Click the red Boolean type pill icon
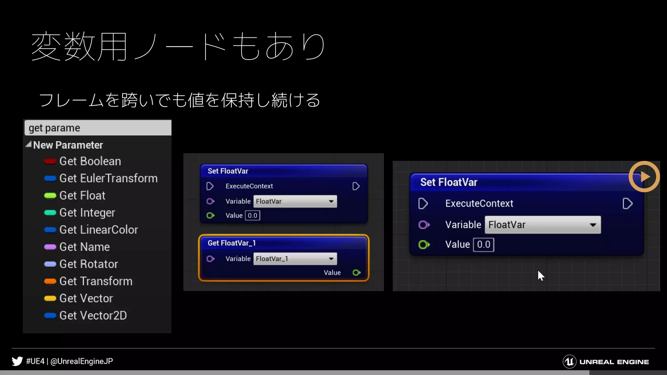This screenshot has width=667, height=375. click(50, 161)
